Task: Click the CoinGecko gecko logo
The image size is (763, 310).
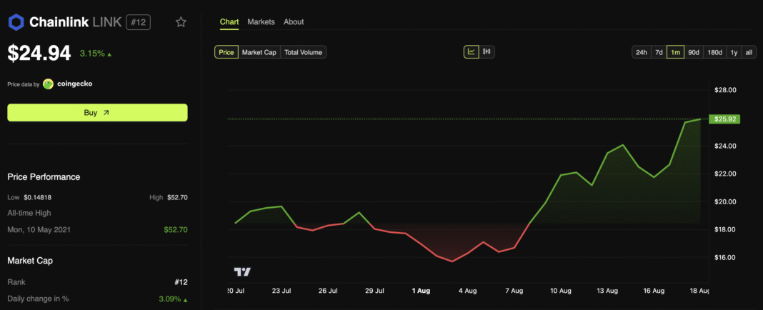Action: (x=48, y=84)
